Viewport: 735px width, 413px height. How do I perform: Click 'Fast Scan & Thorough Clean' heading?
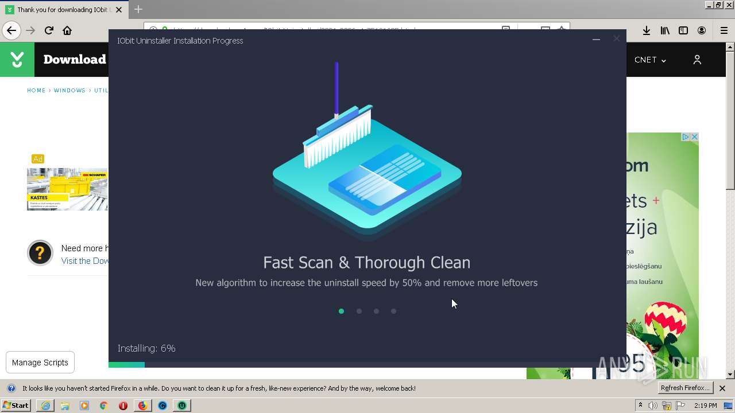366,263
